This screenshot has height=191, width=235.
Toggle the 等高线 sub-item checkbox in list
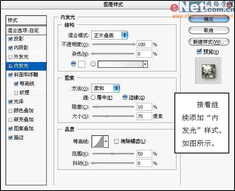pos(16,84)
